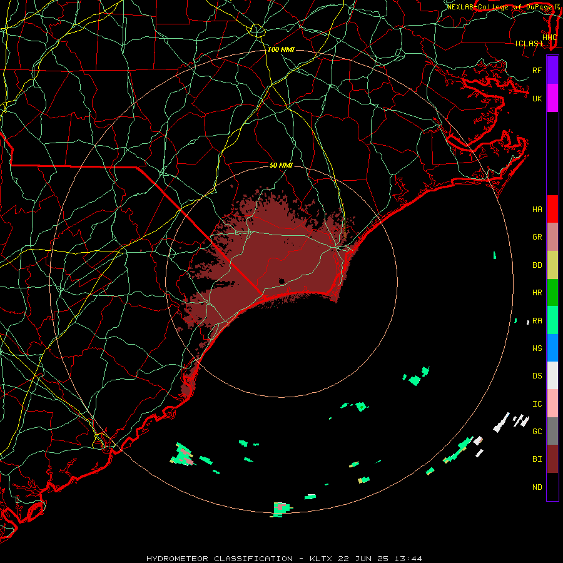
Task: Click the black radar site dot
Action: (x=281, y=281)
